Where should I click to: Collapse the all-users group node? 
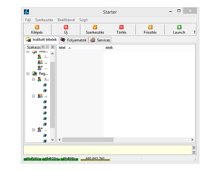pyautogui.click(x=33, y=96)
